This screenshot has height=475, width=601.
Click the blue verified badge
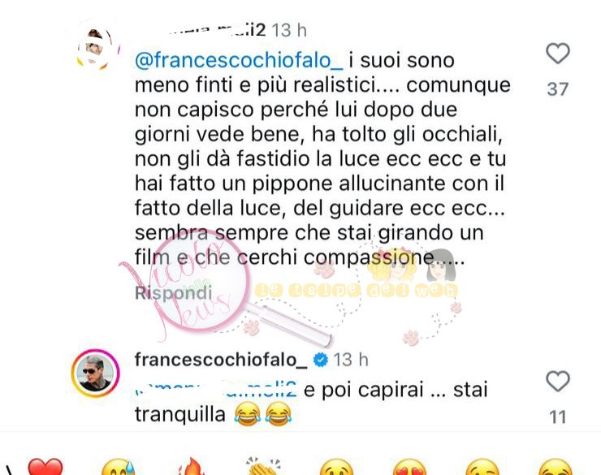321,360
